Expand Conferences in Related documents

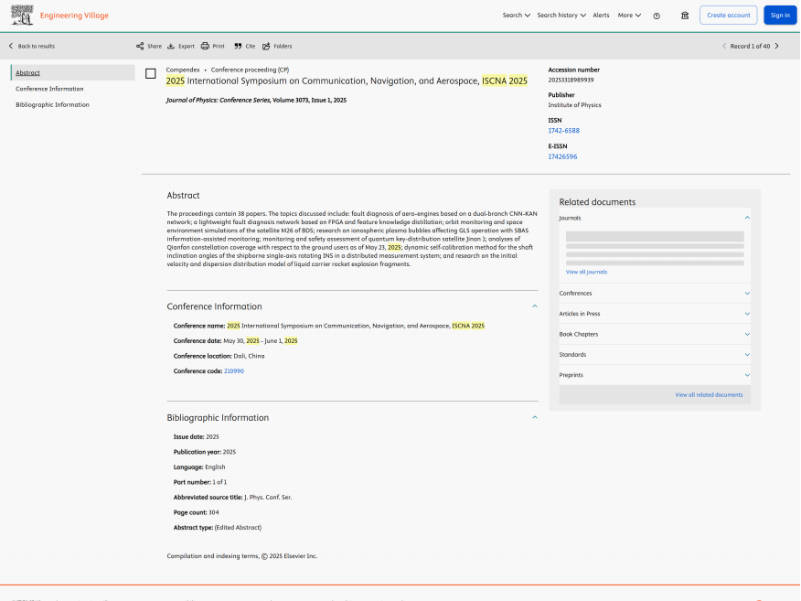[x=747, y=294]
